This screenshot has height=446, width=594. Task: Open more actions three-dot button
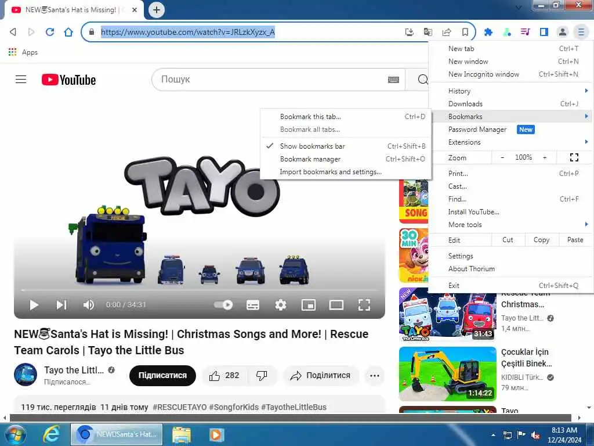point(375,376)
